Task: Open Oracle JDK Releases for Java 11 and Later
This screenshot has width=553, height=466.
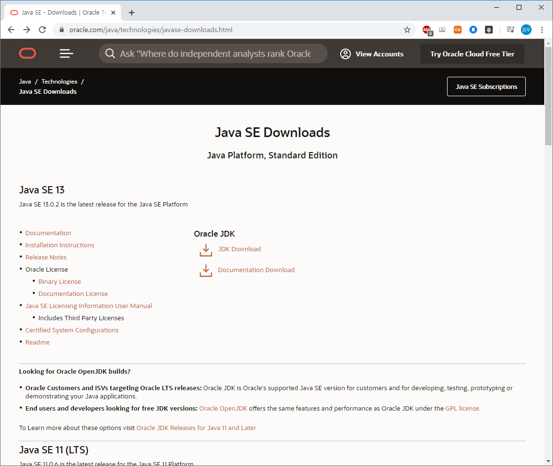Action: coord(196,428)
